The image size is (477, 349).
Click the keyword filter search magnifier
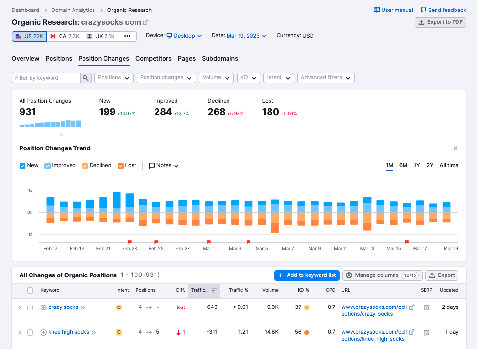click(86, 78)
